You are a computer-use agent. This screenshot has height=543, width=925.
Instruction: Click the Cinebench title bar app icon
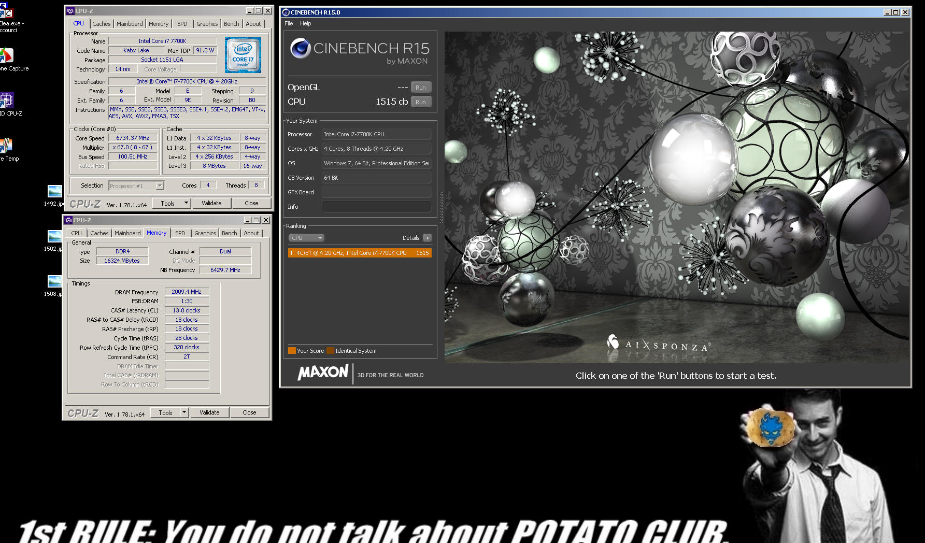(x=286, y=12)
